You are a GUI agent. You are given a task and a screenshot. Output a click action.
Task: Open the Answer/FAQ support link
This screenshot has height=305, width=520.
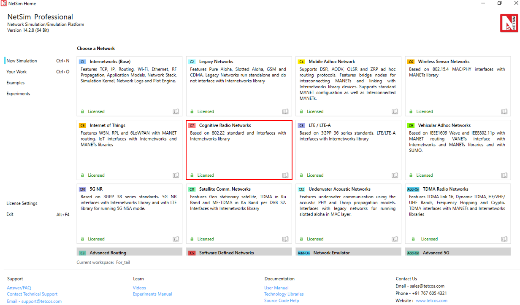(19, 288)
